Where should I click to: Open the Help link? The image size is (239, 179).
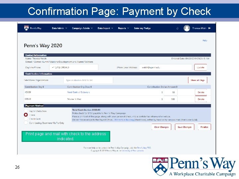point(205,40)
